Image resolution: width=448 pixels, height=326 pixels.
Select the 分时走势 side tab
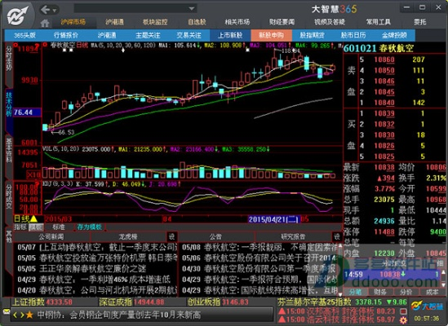[9, 64]
